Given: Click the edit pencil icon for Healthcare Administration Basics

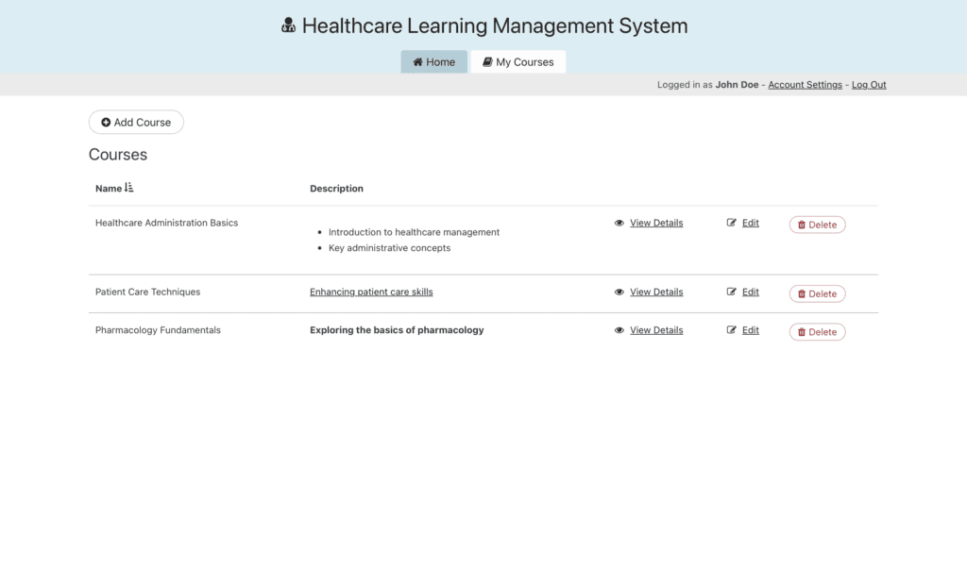Looking at the screenshot, I should point(732,224).
